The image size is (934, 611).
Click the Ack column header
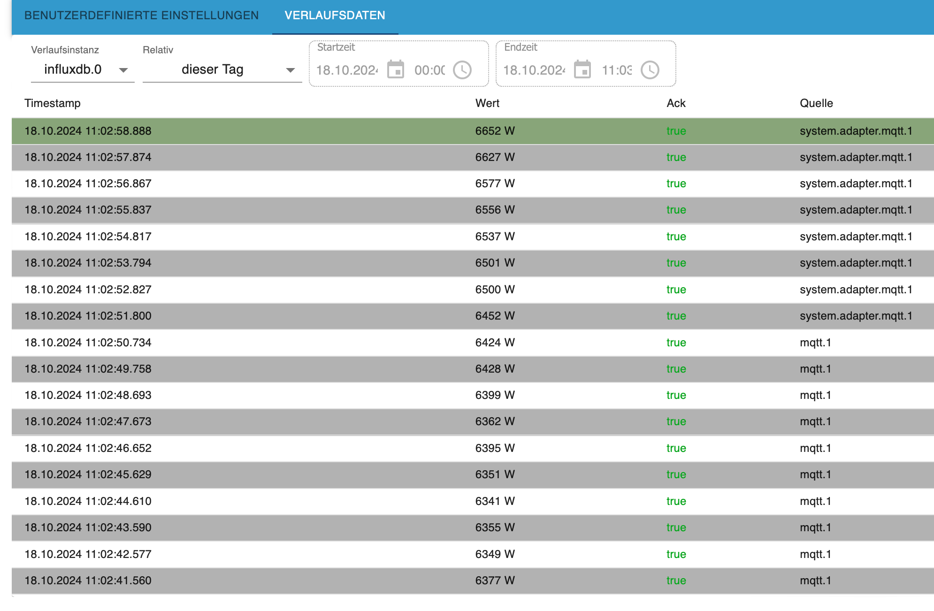(x=676, y=103)
